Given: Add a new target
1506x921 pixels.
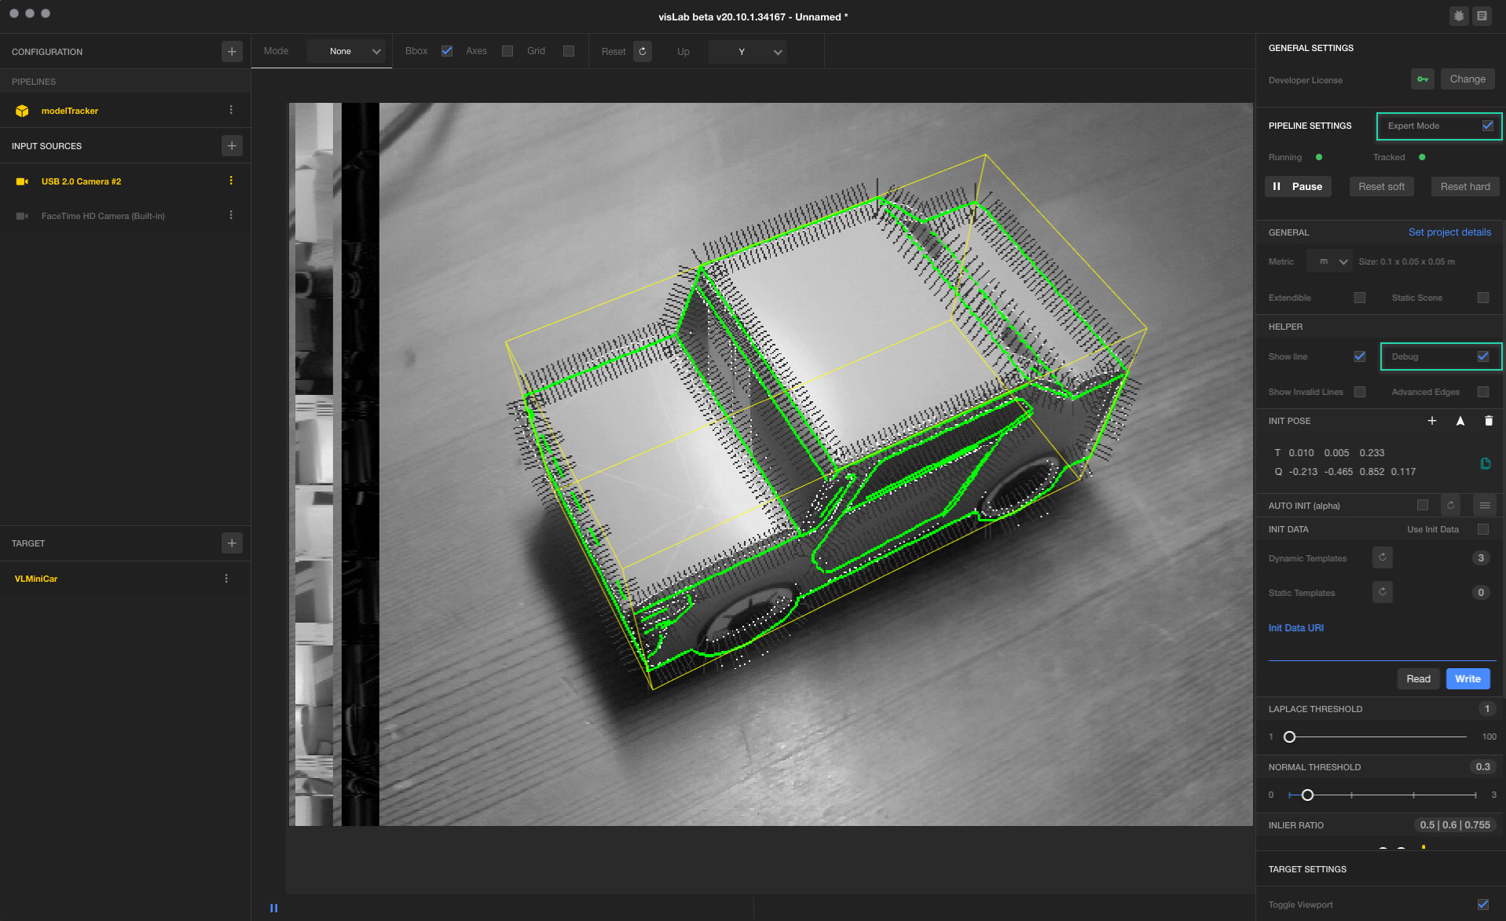Looking at the screenshot, I should click(x=232, y=543).
